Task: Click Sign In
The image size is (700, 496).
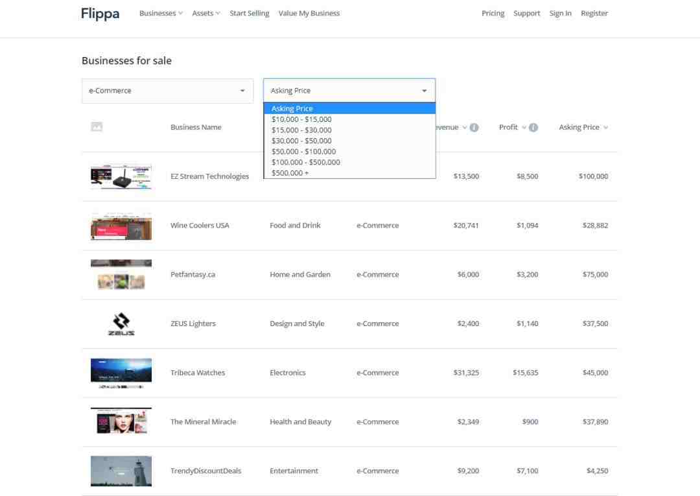Action: coord(560,14)
